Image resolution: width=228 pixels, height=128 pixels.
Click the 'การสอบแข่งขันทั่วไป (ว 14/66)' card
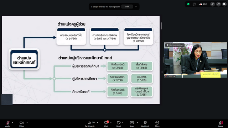tap(71, 36)
